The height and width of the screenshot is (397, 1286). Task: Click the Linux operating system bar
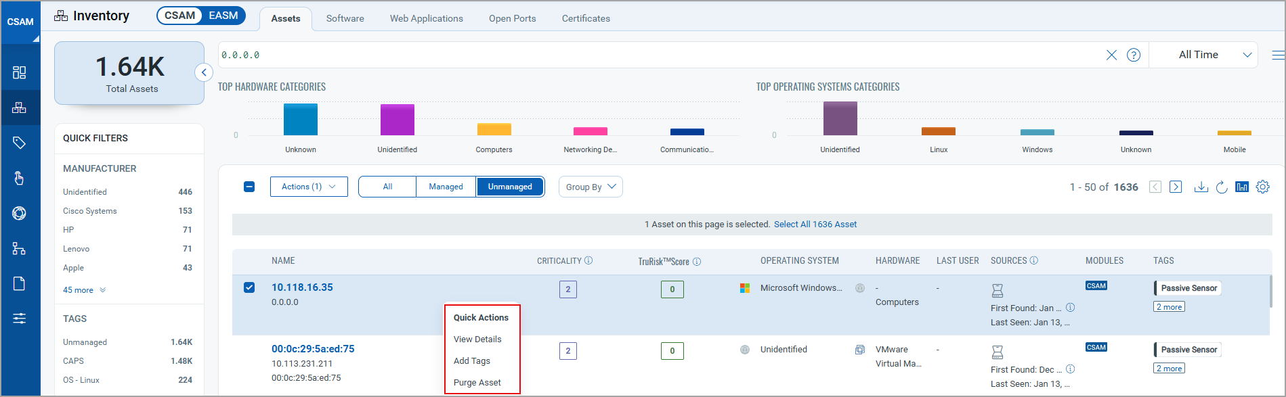click(939, 131)
